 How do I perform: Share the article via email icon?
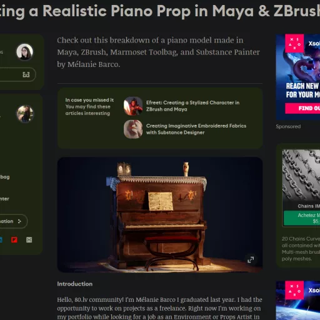click(x=29, y=240)
